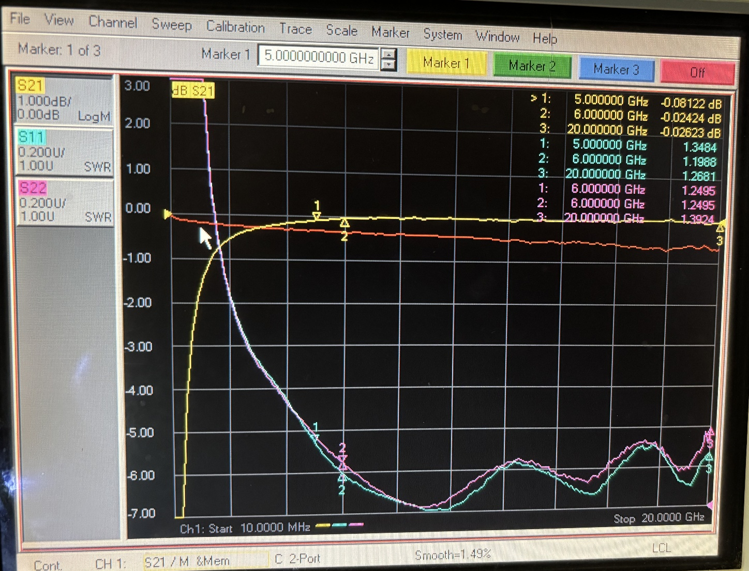Select the S11 SWR trace panel
The width and height of the screenshot is (749, 571).
point(63,152)
